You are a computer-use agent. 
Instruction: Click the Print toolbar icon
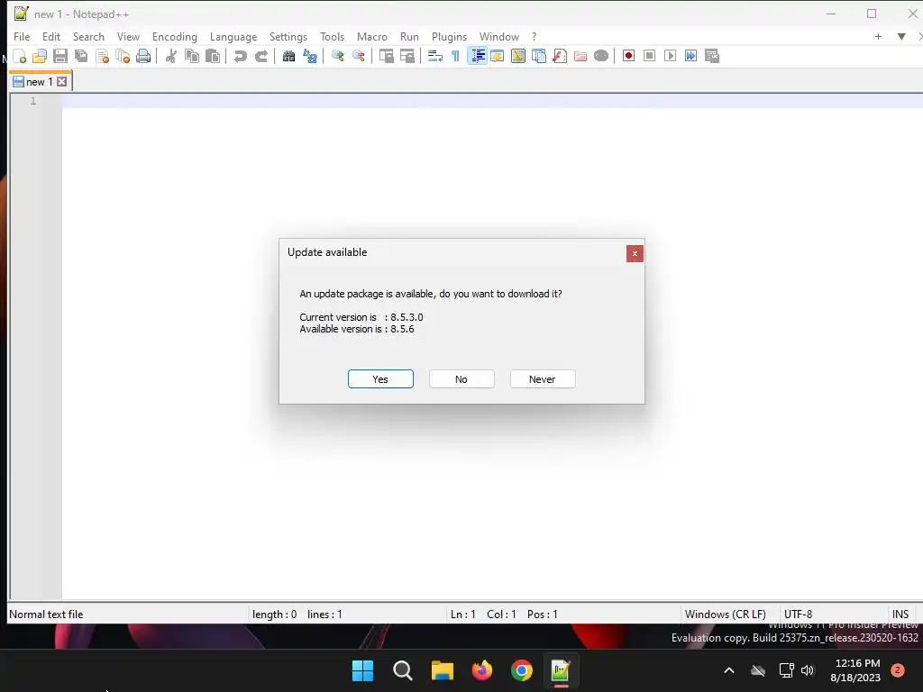[143, 56]
